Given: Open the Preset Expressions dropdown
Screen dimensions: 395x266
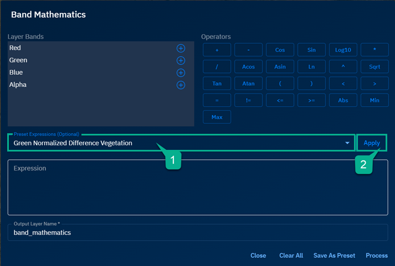Looking at the screenshot, I should pyautogui.click(x=347, y=143).
